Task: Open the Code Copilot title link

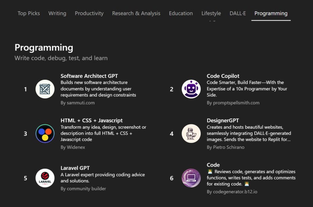Action: [x=223, y=76]
